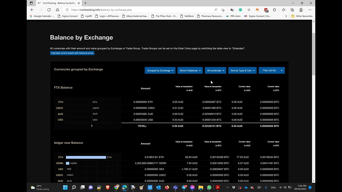Open the taskbar volume control
The image size is (342, 192).
tap(285, 187)
